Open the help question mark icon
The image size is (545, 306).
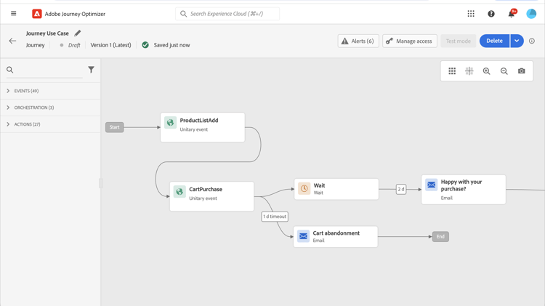(x=491, y=14)
